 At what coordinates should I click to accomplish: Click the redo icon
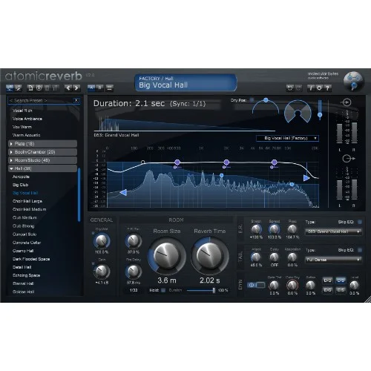[x=298, y=88]
